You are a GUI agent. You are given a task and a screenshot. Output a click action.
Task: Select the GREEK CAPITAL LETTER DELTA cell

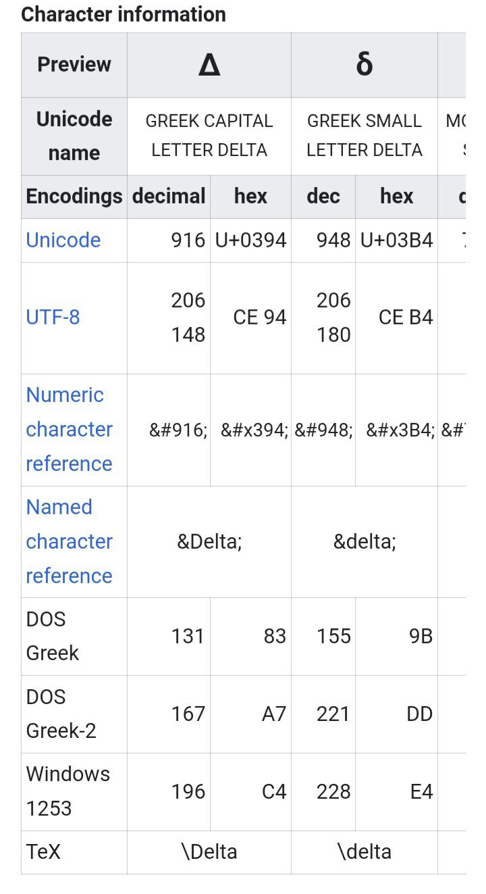(209, 135)
